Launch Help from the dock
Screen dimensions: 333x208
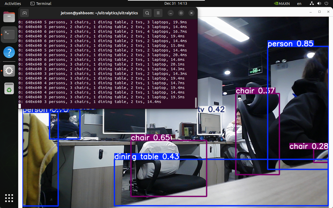click(x=9, y=53)
